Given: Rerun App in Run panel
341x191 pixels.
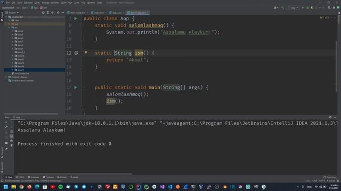Looking at the screenshot, I should click(6, 122).
